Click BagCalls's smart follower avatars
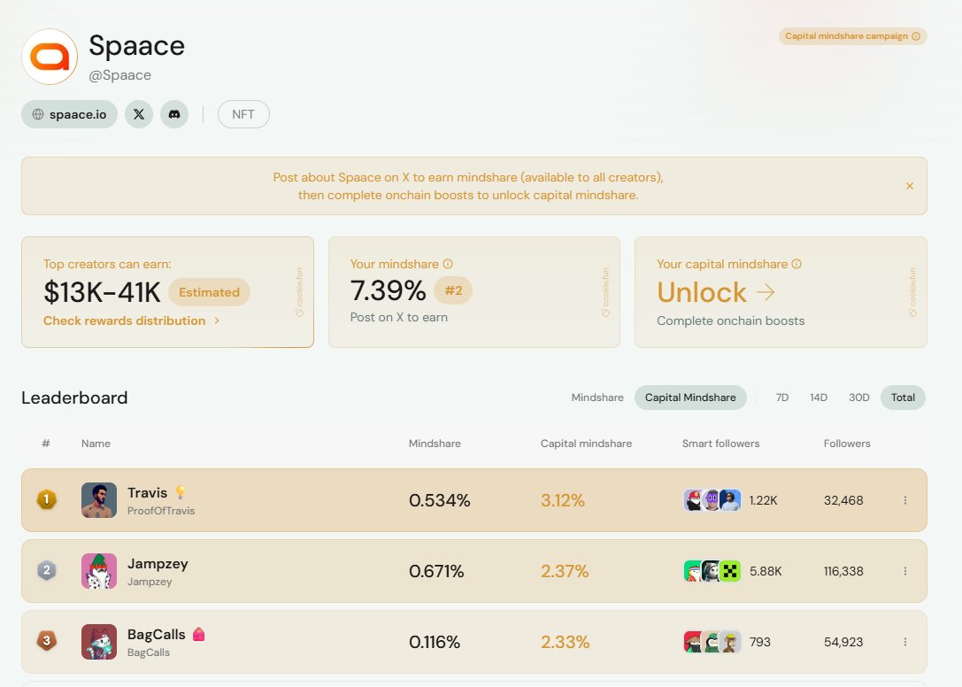 click(712, 642)
